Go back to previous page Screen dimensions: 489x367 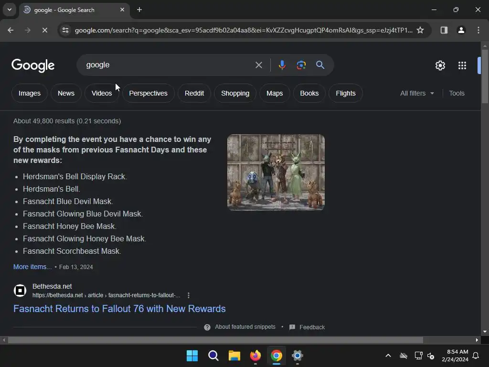click(x=11, y=30)
